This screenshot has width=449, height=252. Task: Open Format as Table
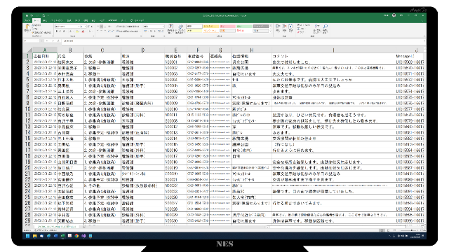click(x=180, y=28)
